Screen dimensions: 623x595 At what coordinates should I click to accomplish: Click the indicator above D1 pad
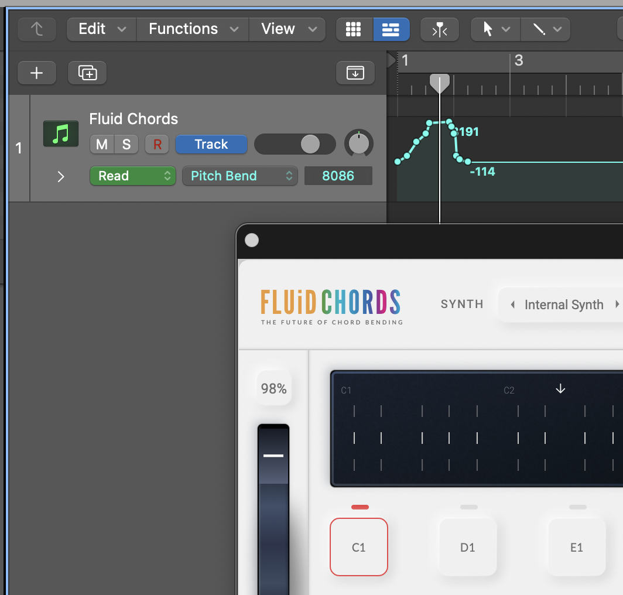point(469,507)
